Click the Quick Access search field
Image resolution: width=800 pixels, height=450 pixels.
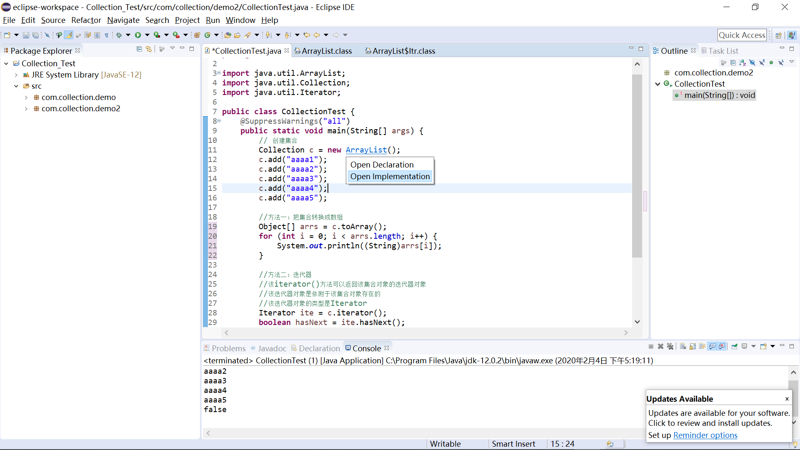tap(742, 35)
